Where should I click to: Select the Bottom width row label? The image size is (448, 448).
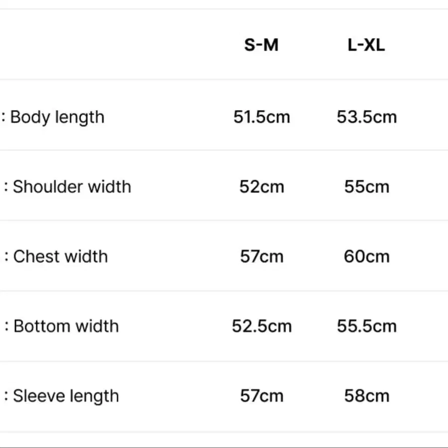66,326
